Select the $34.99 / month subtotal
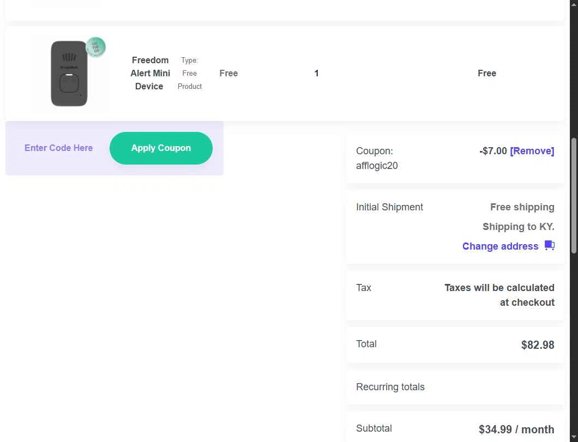Viewport: 578px width, 442px height. (x=516, y=429)
